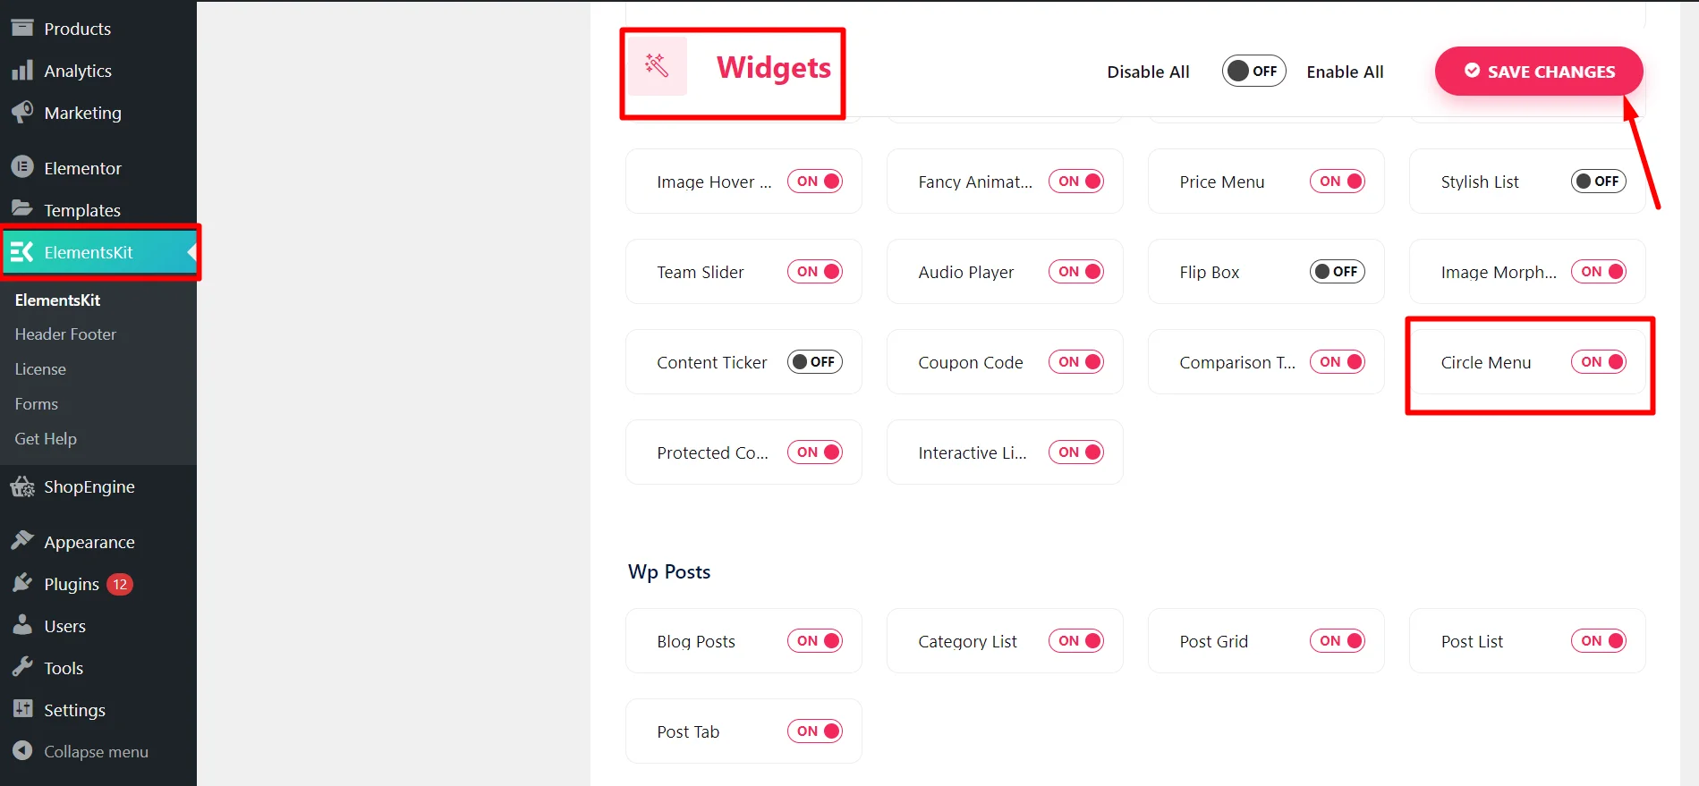Click the Products sidebar icon
The width and height of the screenshot is (1699, 786).
point(22,28)
